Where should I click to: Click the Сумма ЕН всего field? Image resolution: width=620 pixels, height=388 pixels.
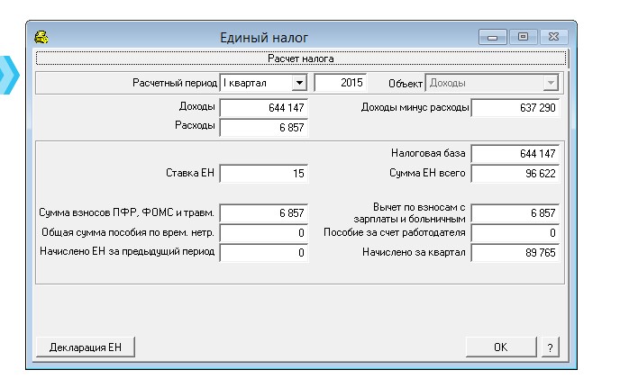pyautogui.click(x=515, y=173)
